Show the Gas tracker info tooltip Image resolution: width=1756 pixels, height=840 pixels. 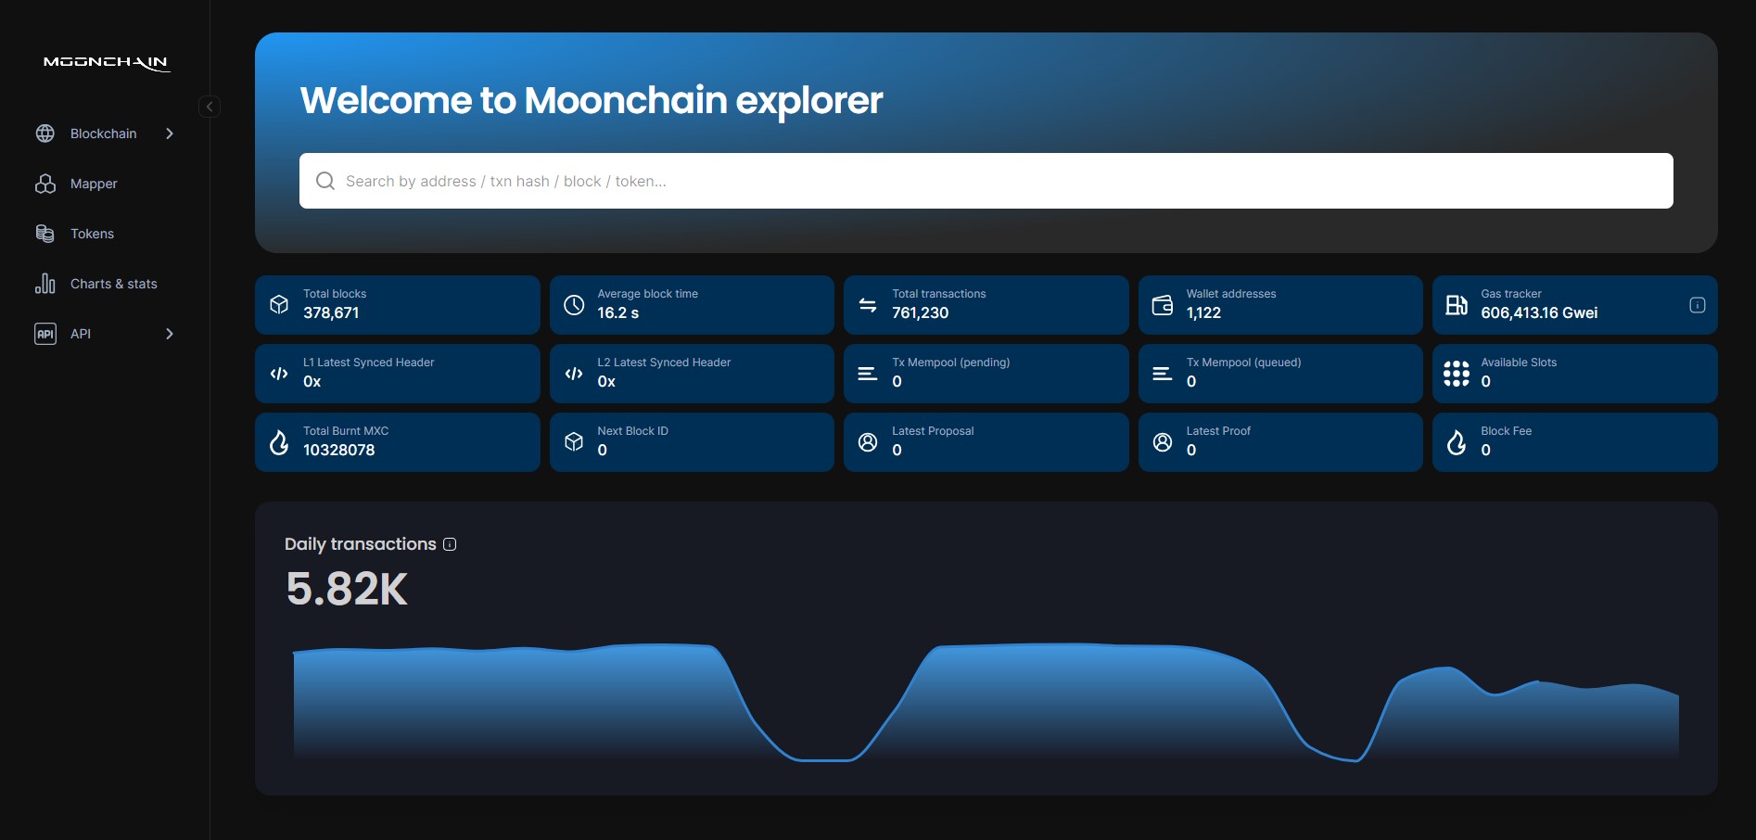[1698, 304]
